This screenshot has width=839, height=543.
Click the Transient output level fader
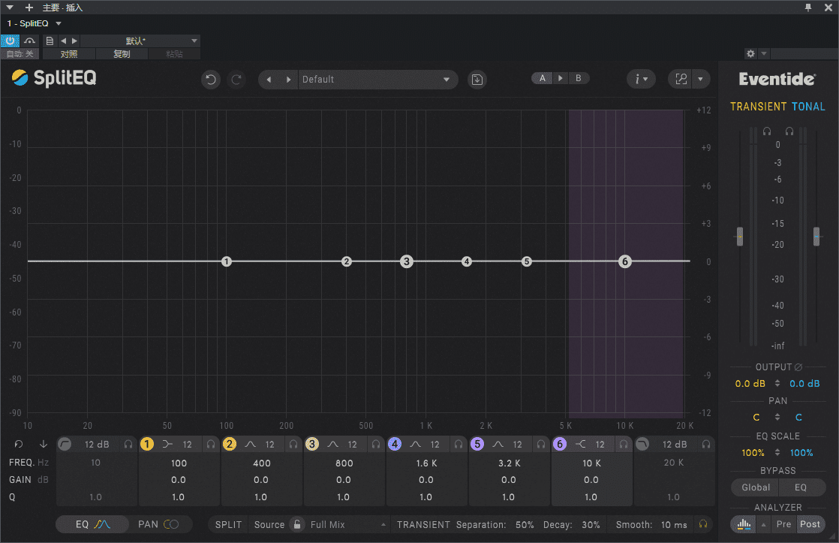point(740,236)
